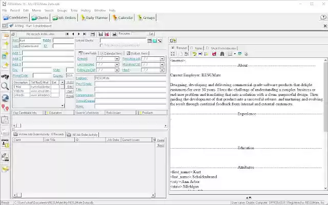The image size is (328, 205).
Task: Open the Daily Planner
Action: [94, 18]
